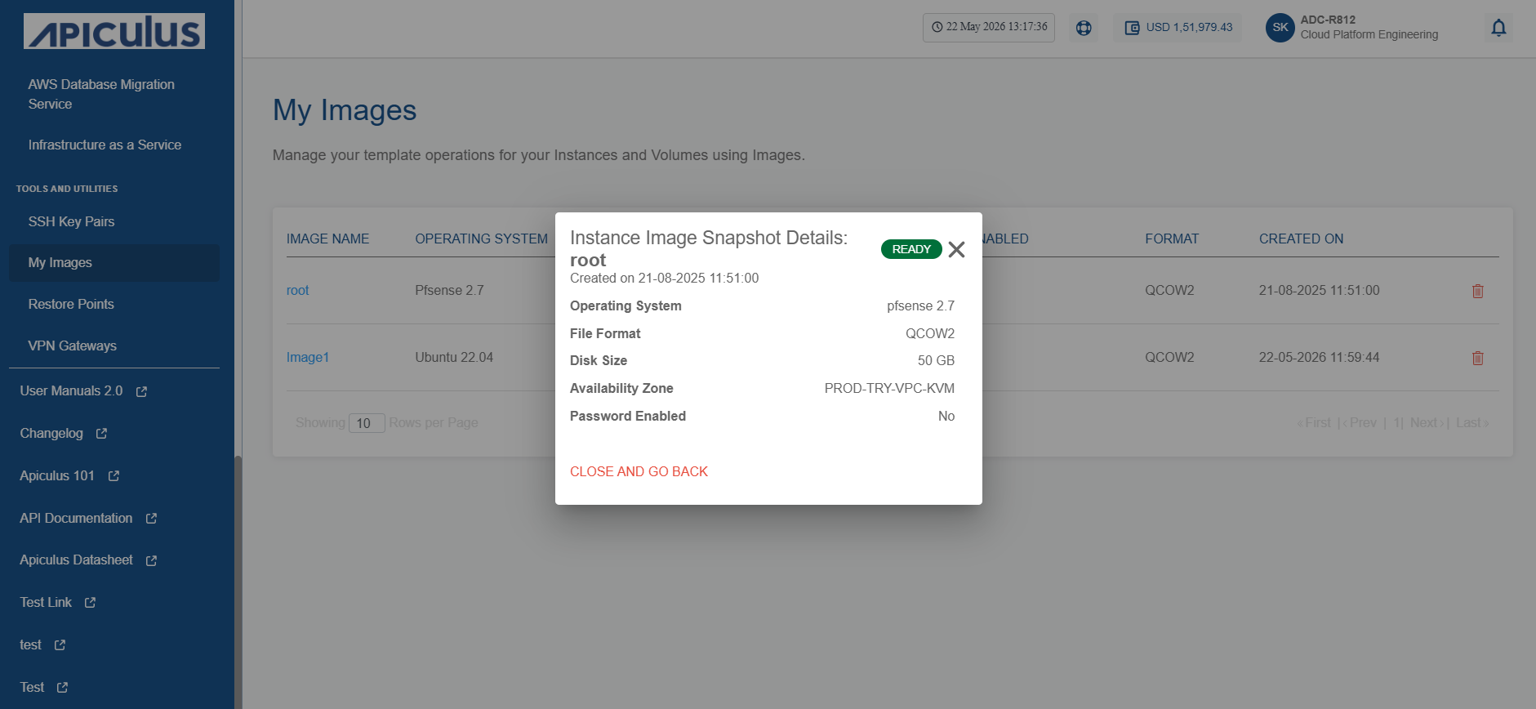Go to First page
1536x709 pixels.
(x=1314, y=422)
